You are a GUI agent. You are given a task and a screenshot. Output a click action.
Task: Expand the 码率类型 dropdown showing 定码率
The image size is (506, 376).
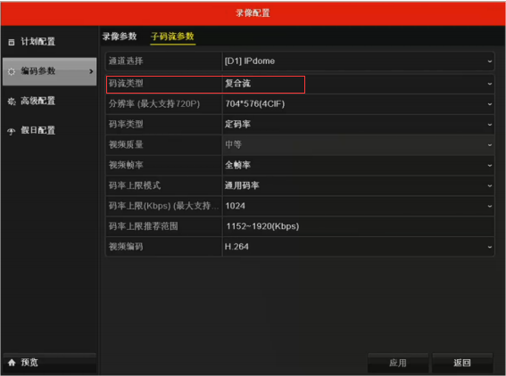pos(358,125)
